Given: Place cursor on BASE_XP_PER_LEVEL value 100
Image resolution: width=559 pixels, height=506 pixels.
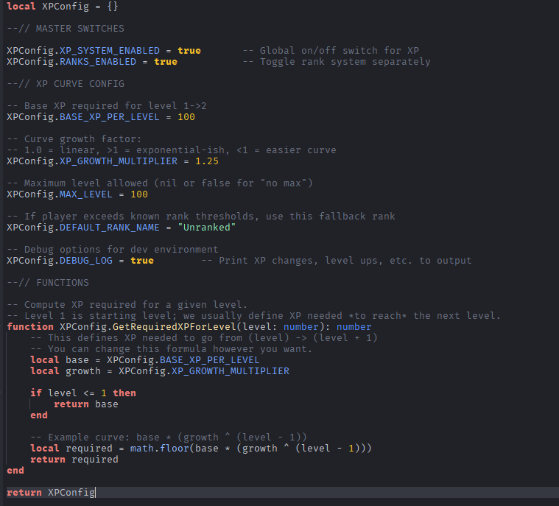Looking at the screenshot, I should pos(186,117).
